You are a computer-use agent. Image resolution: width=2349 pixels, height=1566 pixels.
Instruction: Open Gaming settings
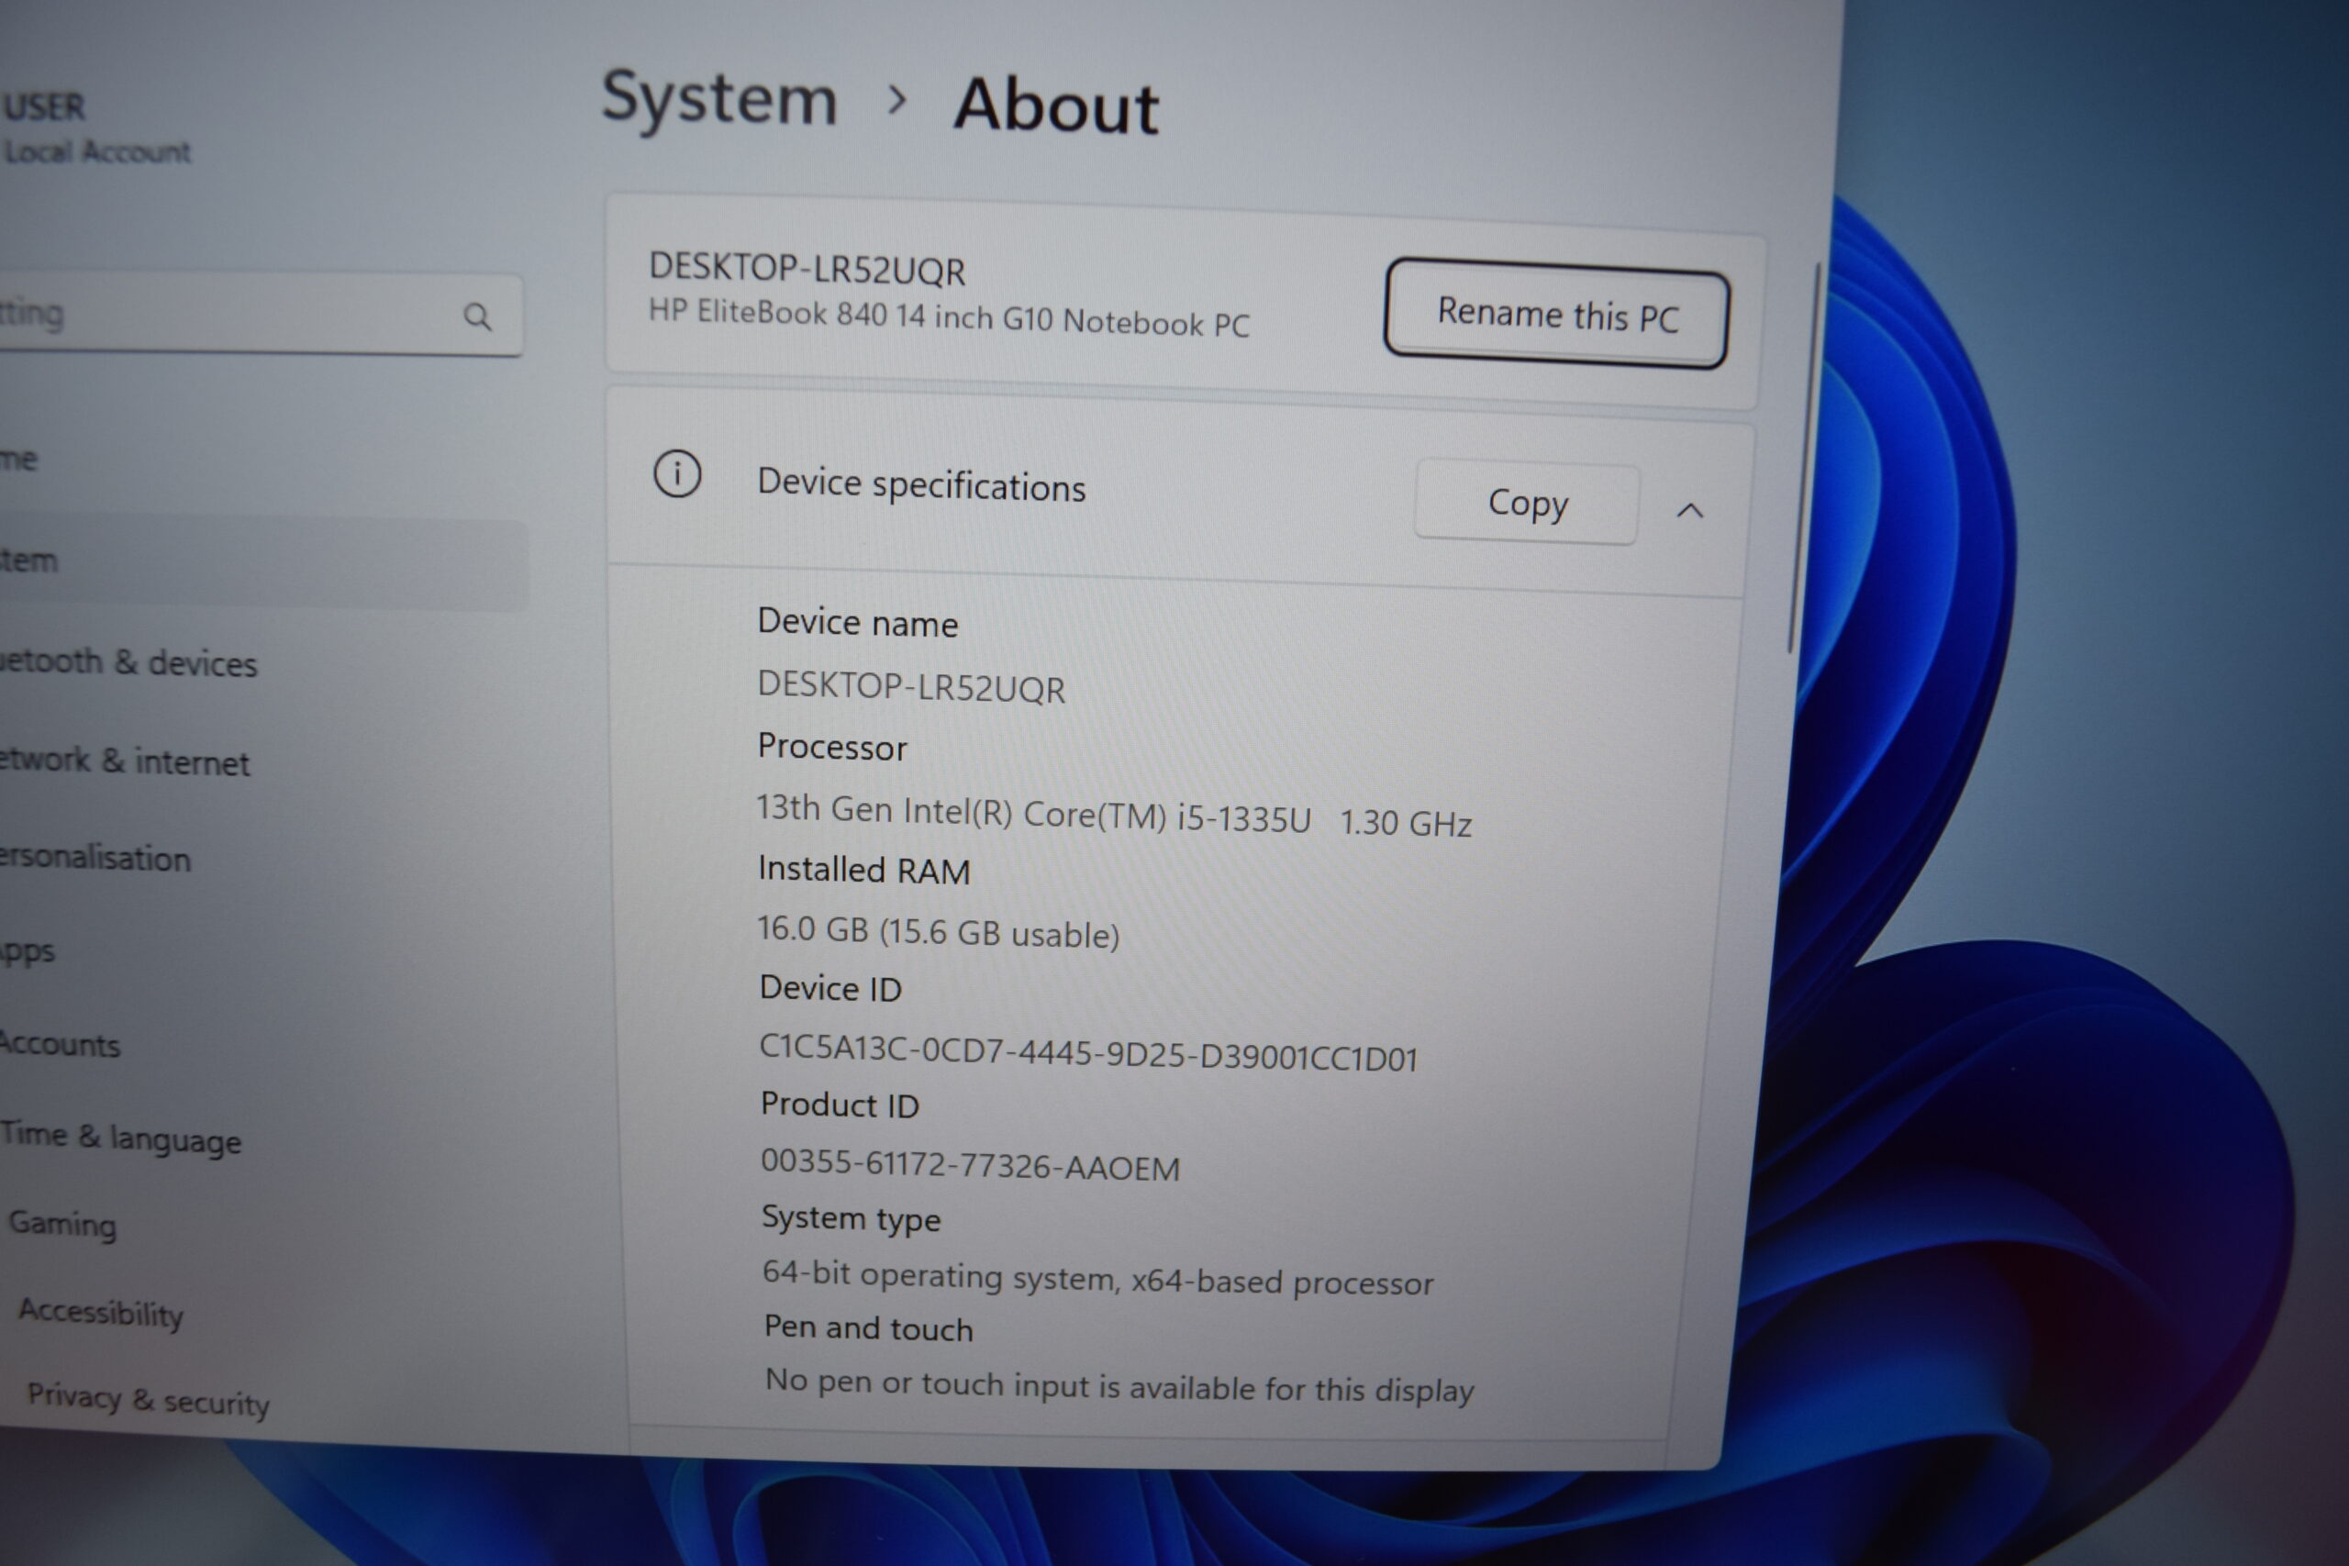[61, 1224]
